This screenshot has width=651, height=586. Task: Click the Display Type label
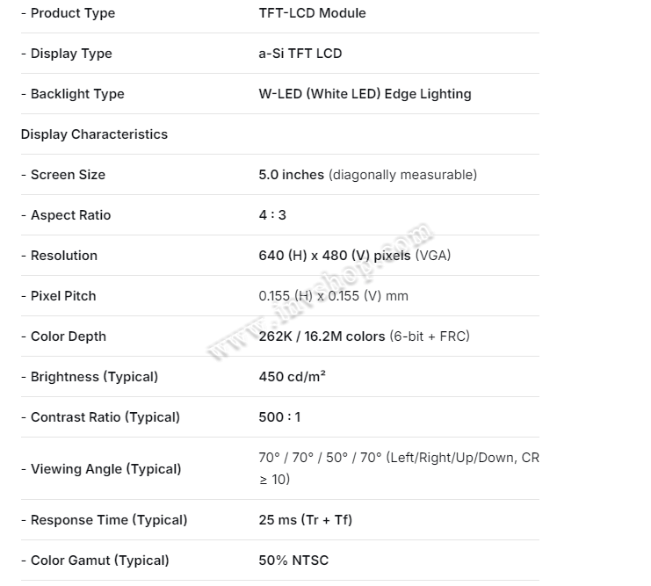click(x=71, y=54)
